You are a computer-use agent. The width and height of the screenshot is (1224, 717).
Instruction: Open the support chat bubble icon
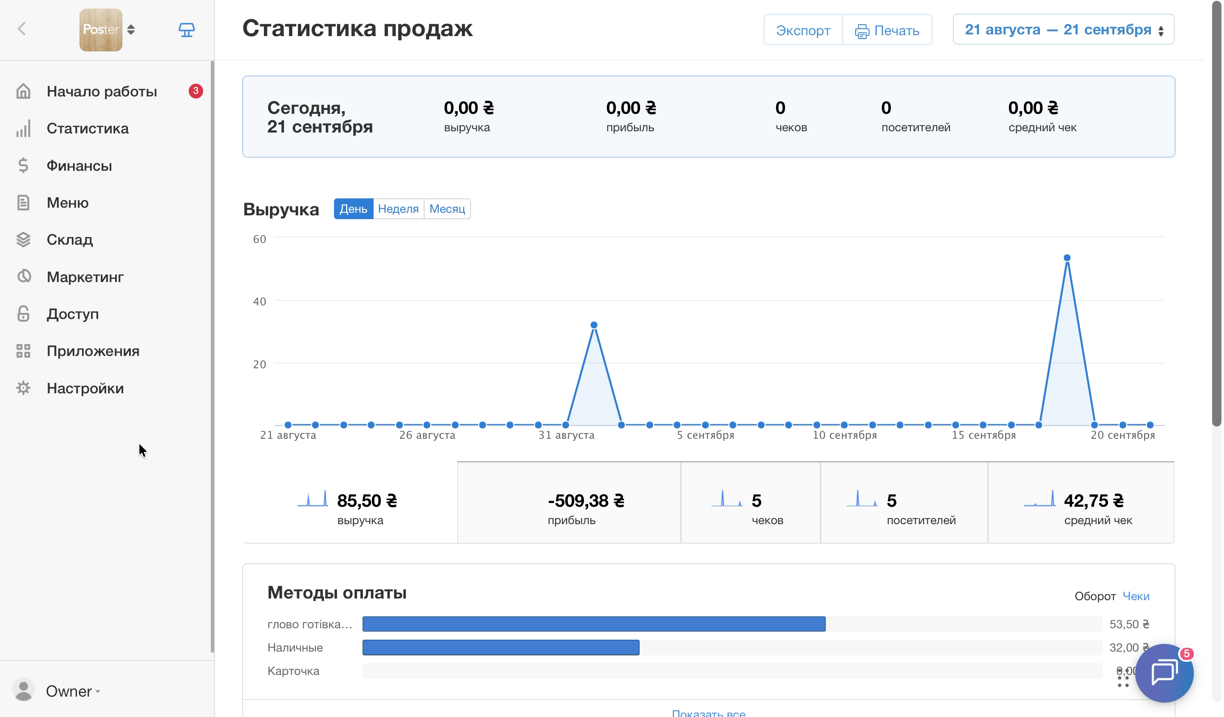click(x=1164, y=673)
